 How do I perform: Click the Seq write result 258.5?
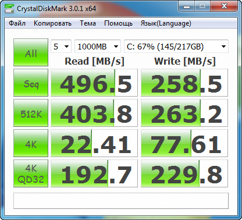184,83
